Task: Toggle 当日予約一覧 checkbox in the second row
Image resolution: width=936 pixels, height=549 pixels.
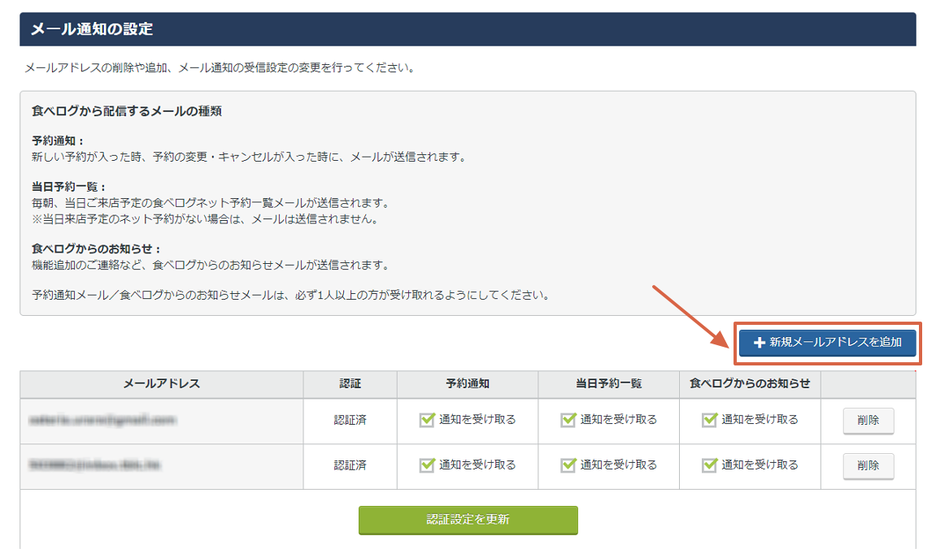Action: pos(568,465)
